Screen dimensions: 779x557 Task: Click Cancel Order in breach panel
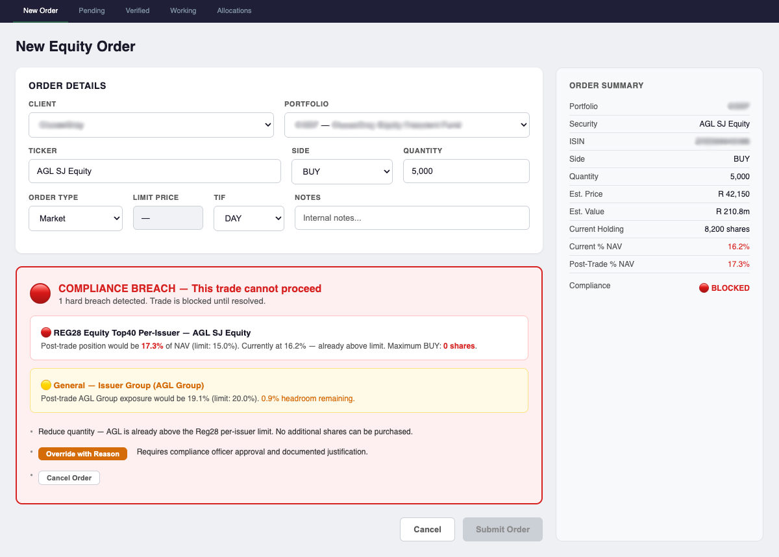pyautogui.click(x=69, y=478)
